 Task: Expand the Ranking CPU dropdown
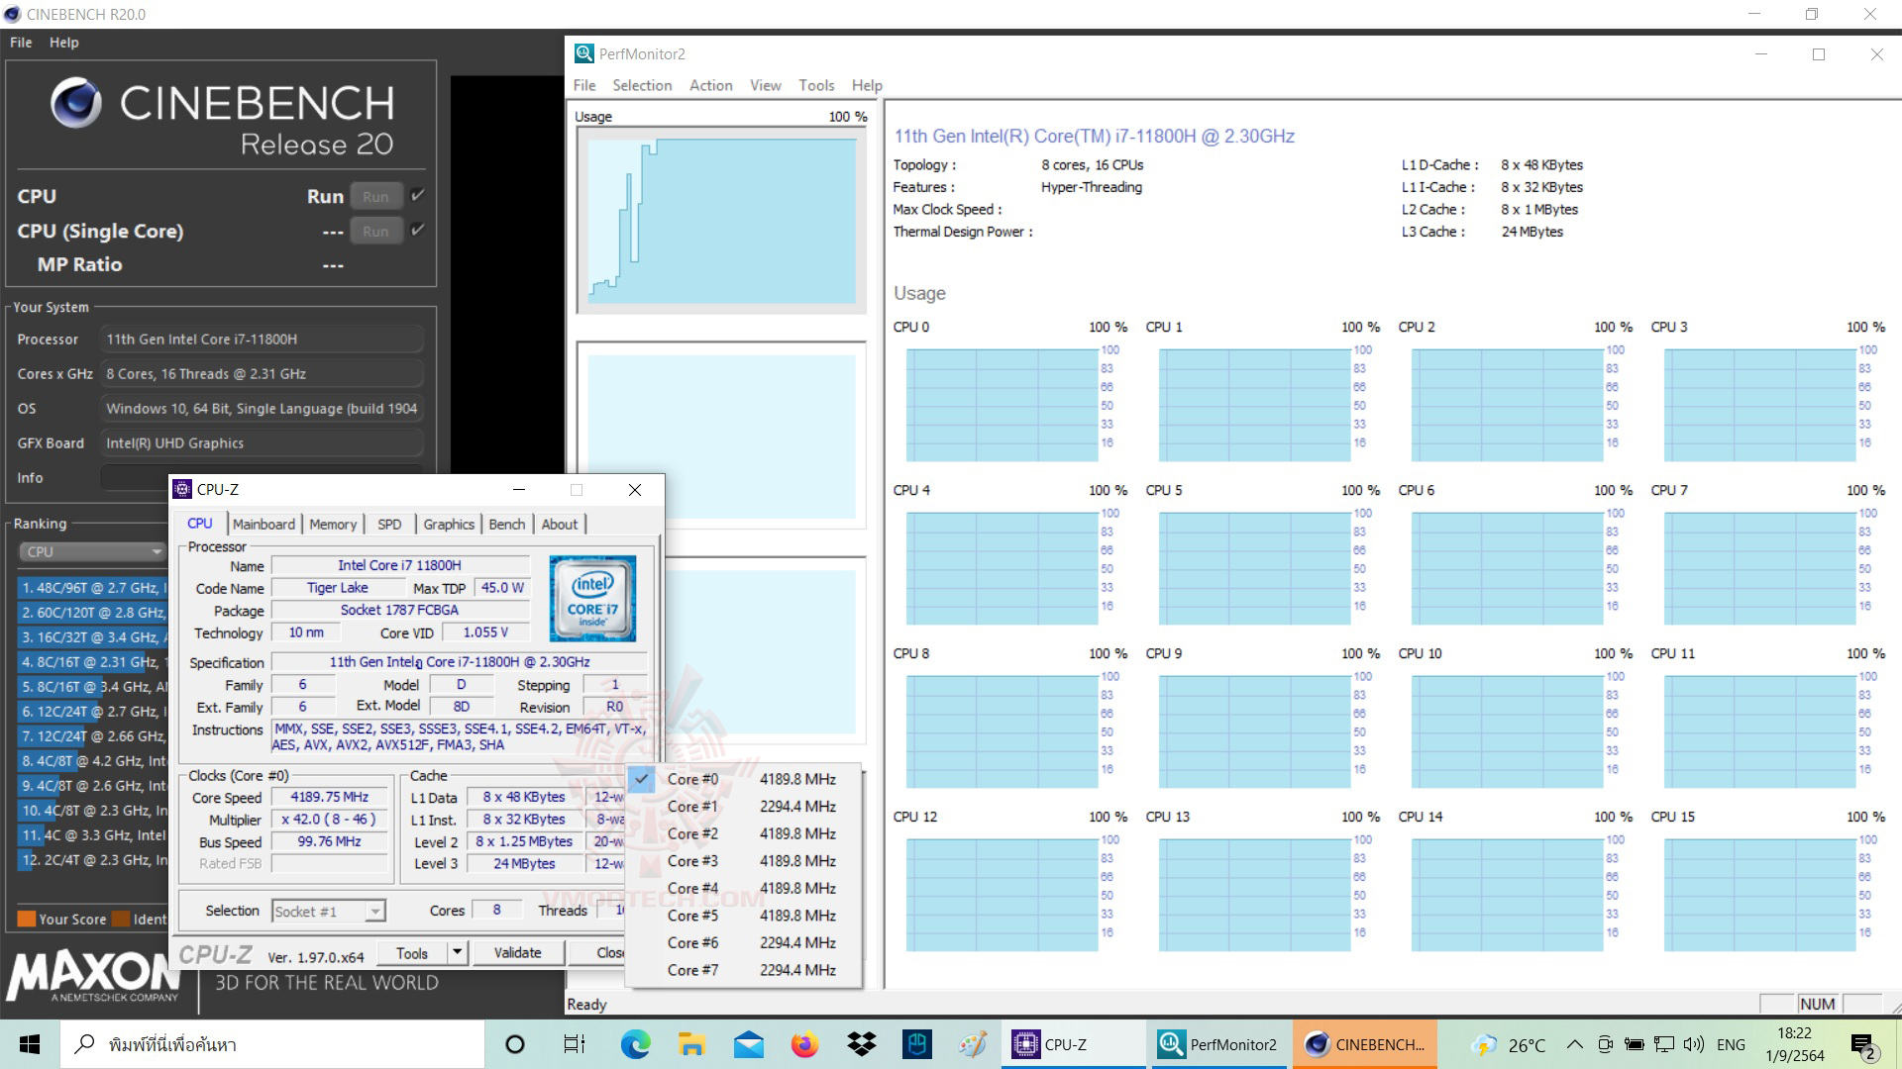(91, 551)
